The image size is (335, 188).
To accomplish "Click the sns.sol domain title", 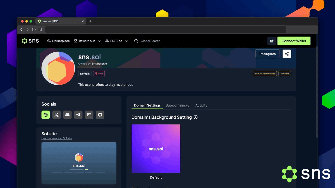I will (x=90, y=57).
